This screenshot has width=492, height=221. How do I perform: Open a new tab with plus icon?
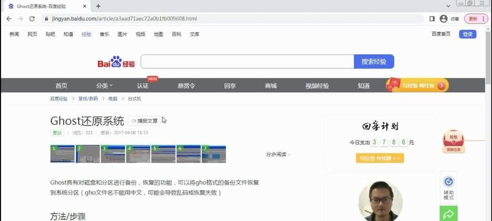pyautogui.click(x=98, y=6)
